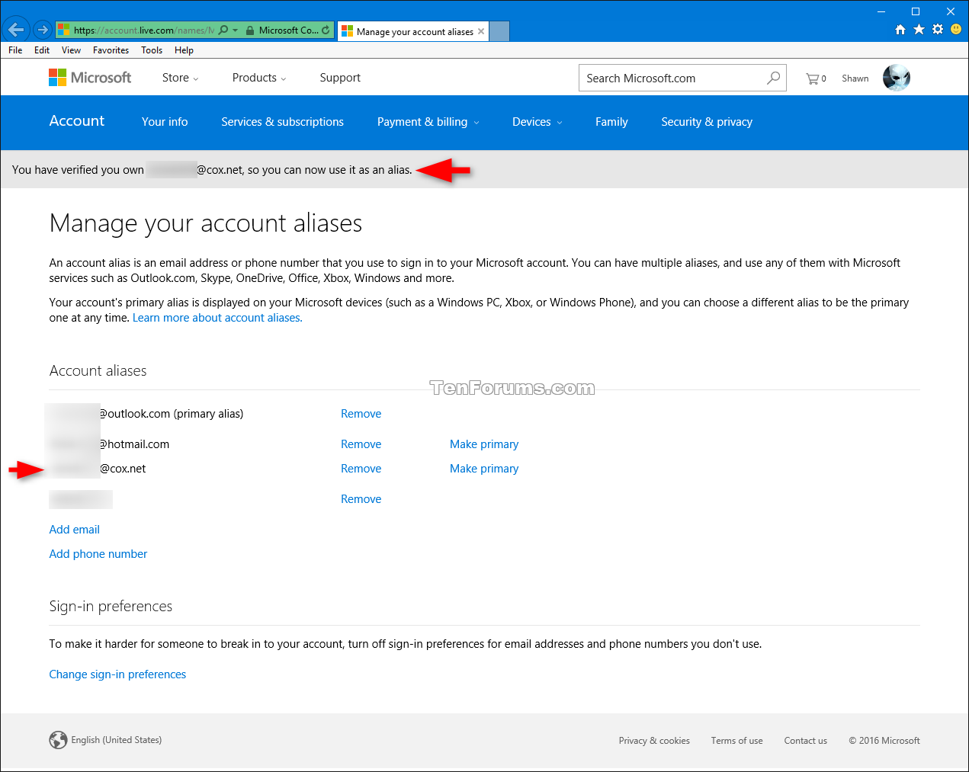
Task: Click the address bar URL text
Action: coord(144,30)
